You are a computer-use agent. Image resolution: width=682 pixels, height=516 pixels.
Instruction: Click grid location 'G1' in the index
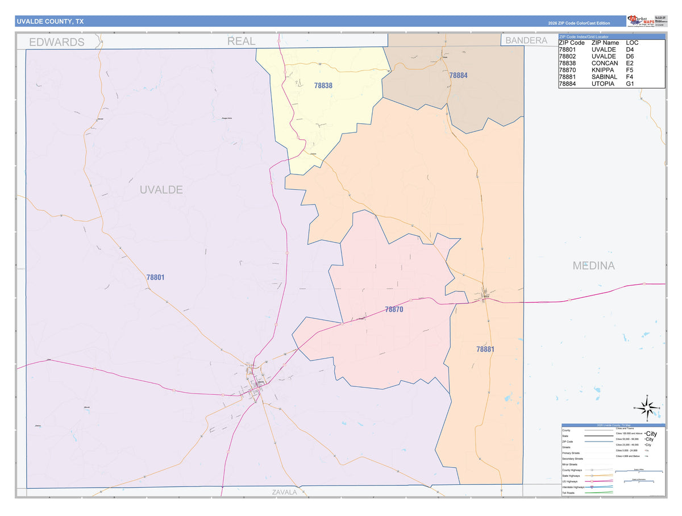click(x=630, y=84)
